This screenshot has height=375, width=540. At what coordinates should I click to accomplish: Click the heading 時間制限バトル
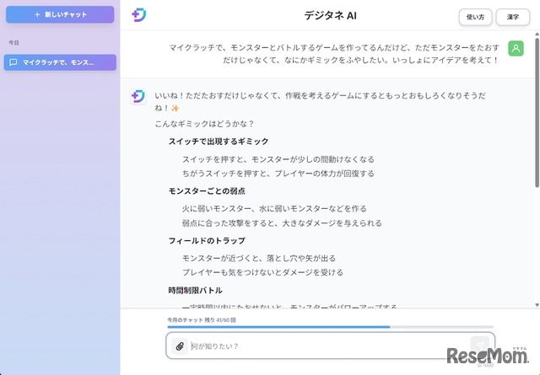point(195,291)
